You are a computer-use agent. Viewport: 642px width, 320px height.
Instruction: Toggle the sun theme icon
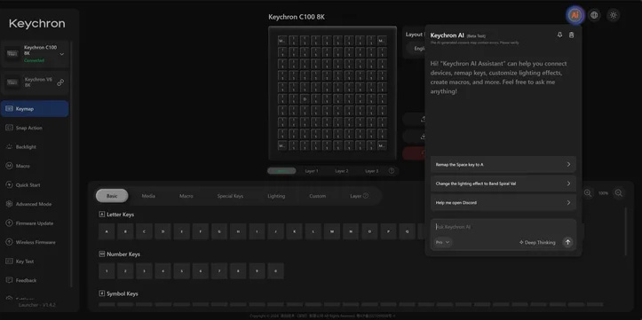point(613,15)
